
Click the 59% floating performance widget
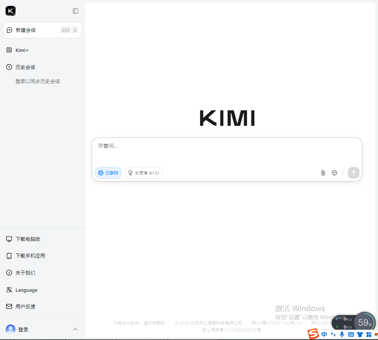click(365, 323)
